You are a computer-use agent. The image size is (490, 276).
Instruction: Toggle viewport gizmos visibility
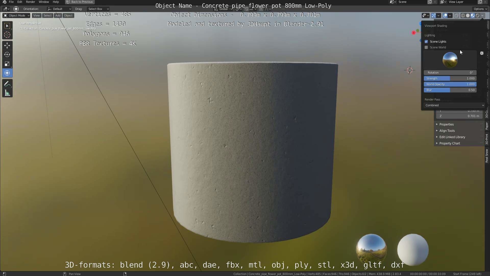tap(434, 16)
